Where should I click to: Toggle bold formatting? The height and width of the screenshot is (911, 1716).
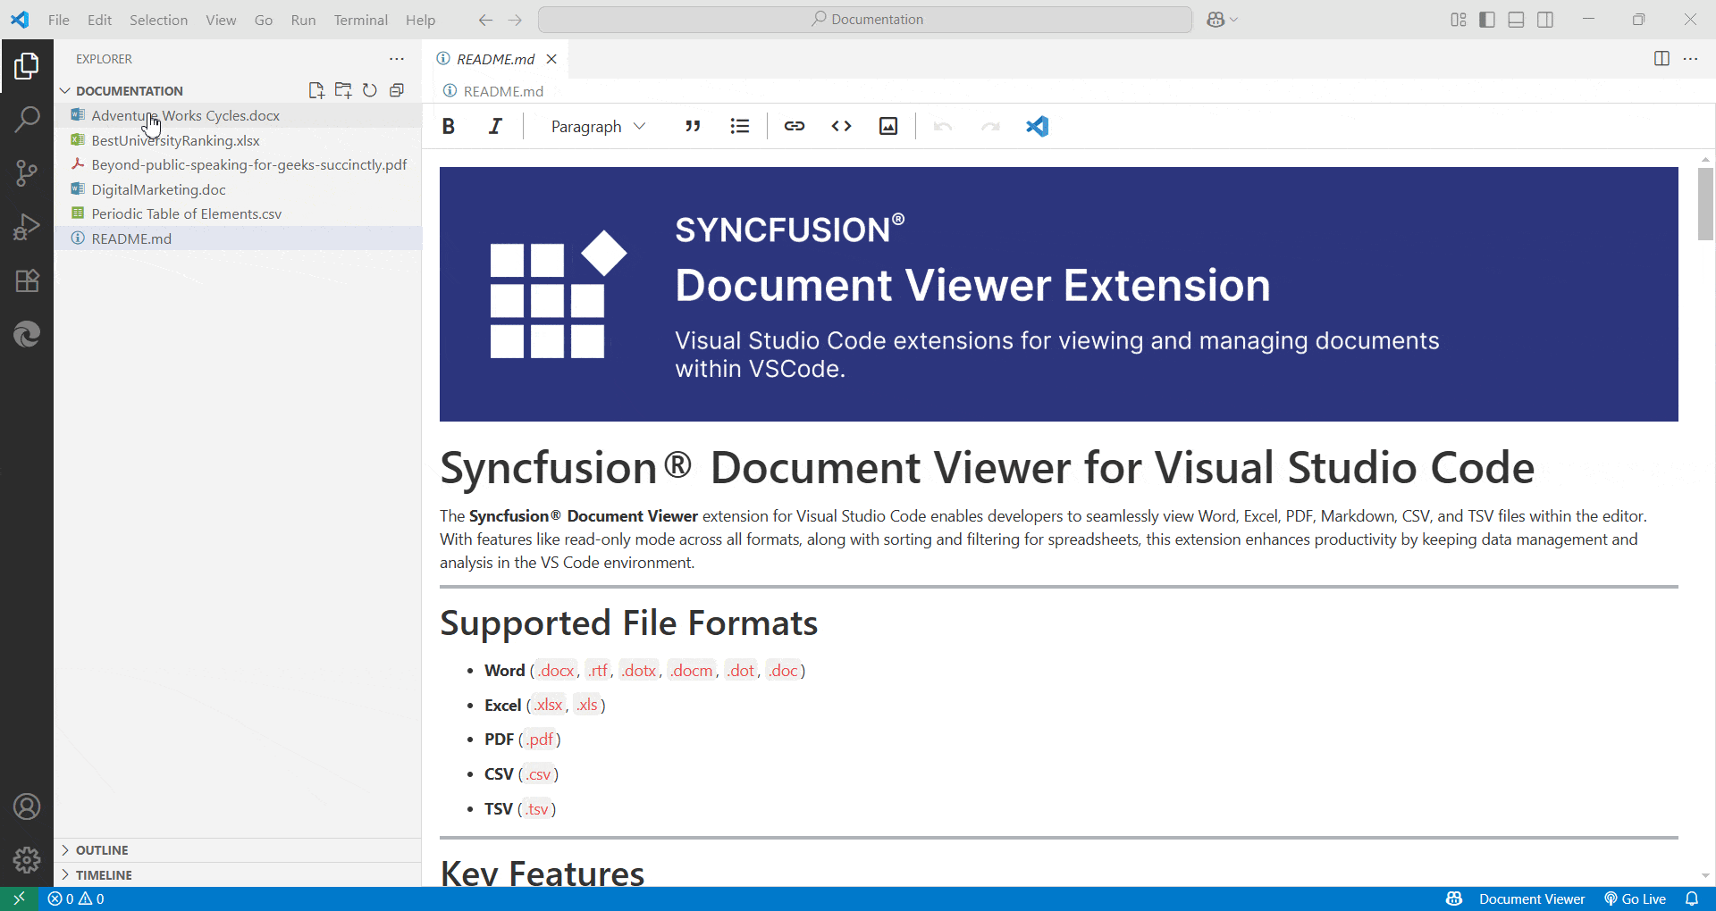pos(449,126)
